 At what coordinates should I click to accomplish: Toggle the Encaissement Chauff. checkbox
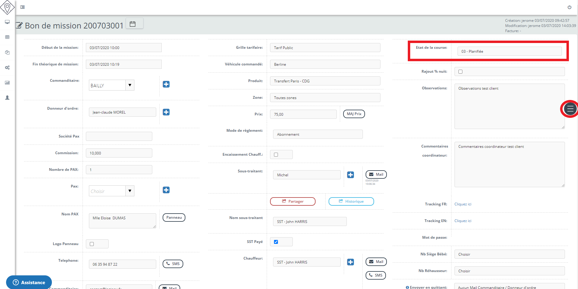[276, 155]
